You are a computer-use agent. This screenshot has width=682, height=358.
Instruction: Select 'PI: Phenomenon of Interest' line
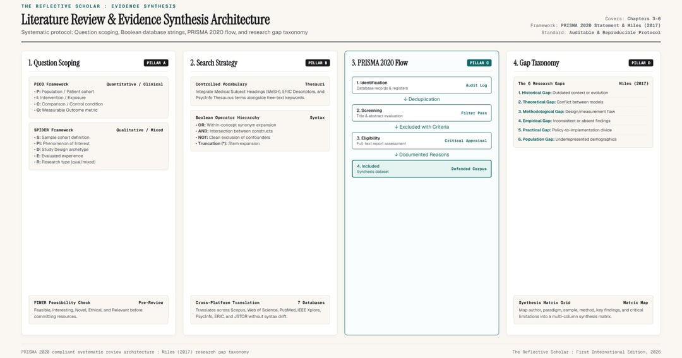point(62,143)
